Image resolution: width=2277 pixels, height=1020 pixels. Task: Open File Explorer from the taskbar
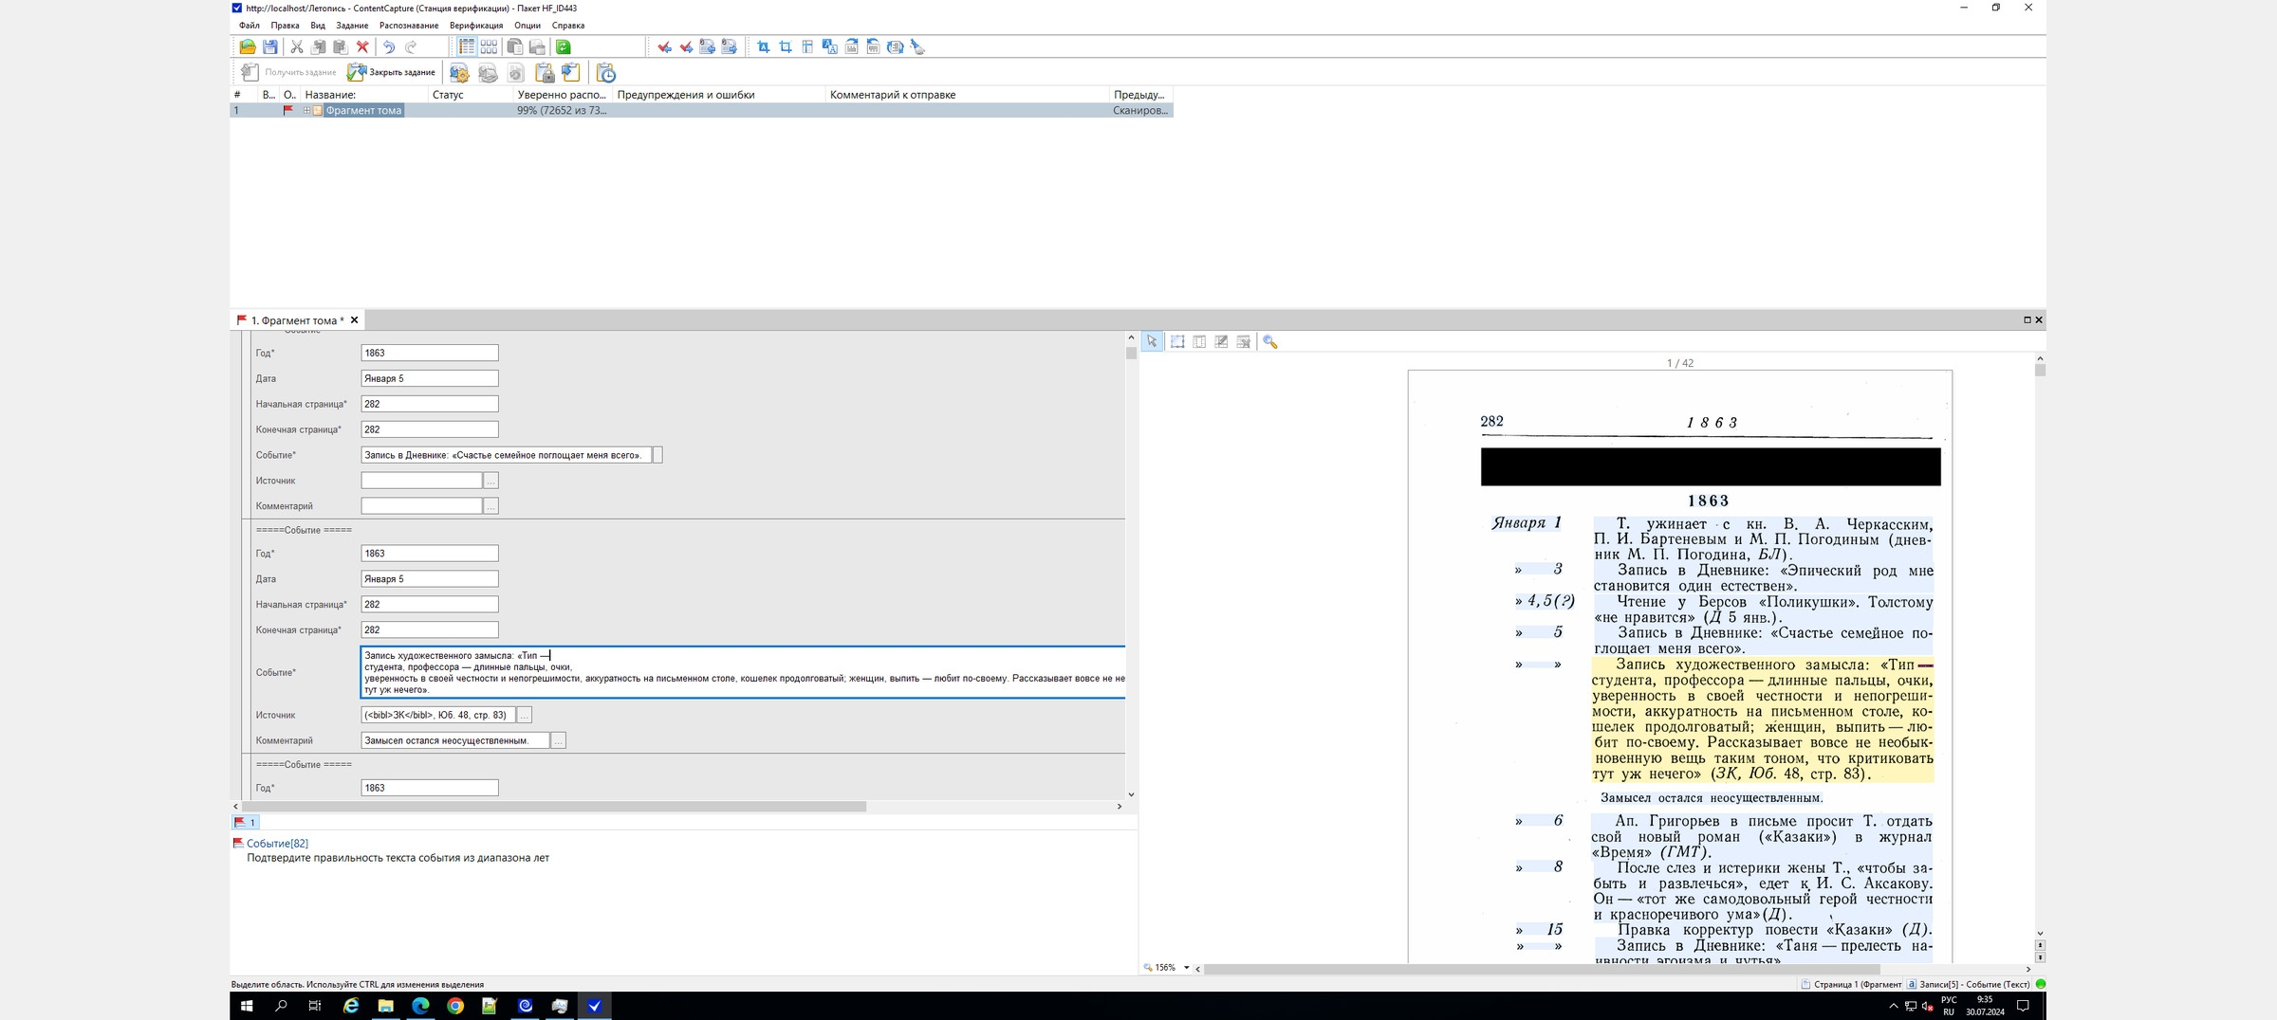click(386, 1006)
